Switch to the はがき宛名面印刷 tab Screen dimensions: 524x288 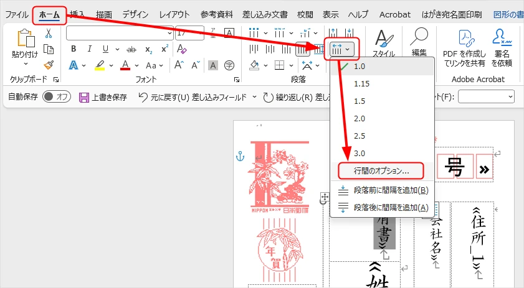pos(452,14)
